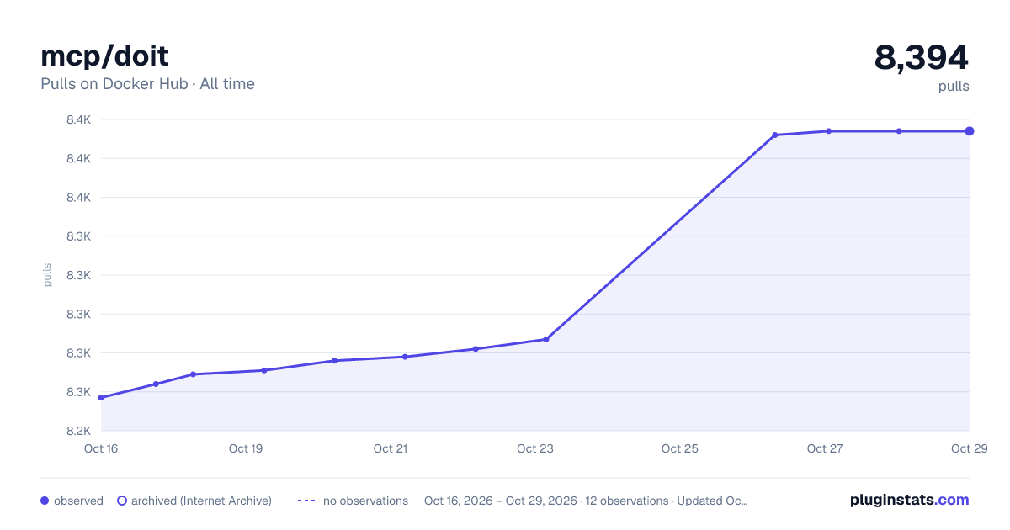This screenshot has height=530, width=1010.
Task: Click the Oct 19 x-axis label
Action: 246,448
